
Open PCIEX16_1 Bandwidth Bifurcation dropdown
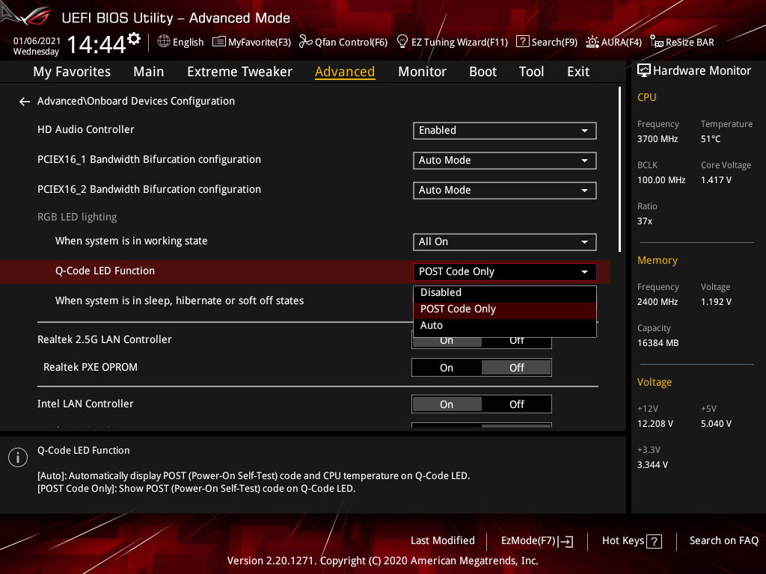point(505,161)
